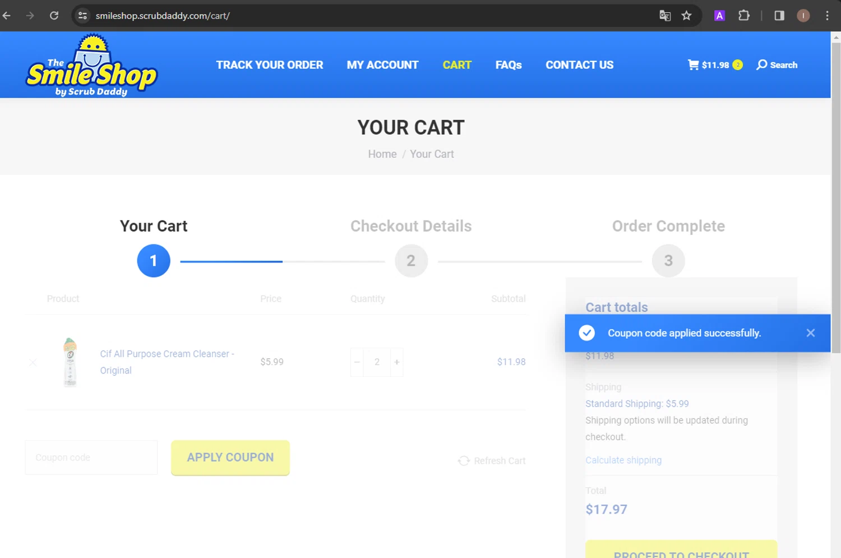841x558 pixels.
Task: Open the Cif cleanser product thumbnail
Action: [x=70, y=362]
